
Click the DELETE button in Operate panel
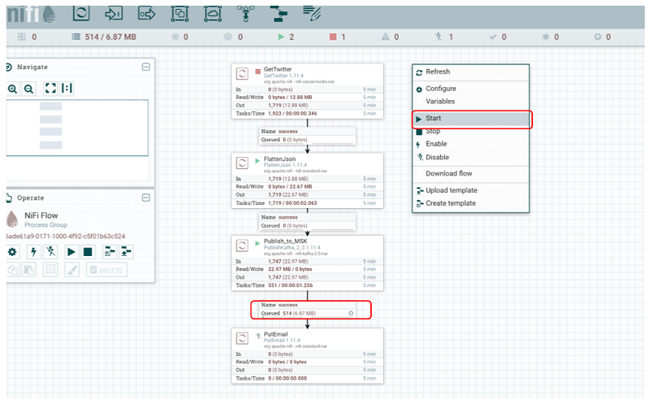107,270
